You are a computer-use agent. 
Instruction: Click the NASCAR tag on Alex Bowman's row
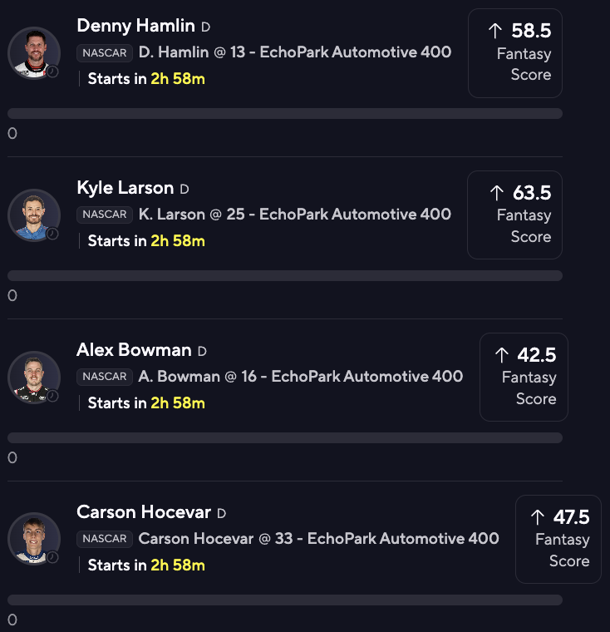point(105,377)
